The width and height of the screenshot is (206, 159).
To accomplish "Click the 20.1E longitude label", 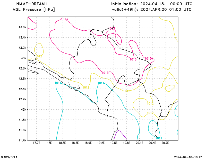I will coord(140,143).
